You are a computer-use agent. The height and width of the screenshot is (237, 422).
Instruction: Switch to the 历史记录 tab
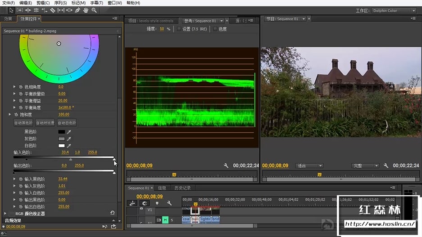coord(182,188)
